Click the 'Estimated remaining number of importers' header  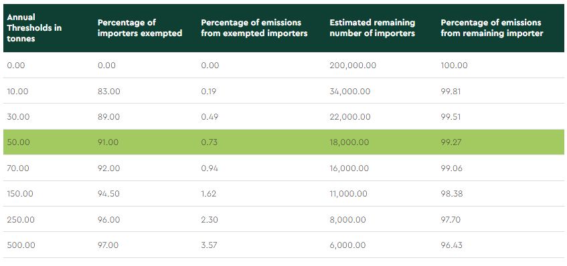372,28
